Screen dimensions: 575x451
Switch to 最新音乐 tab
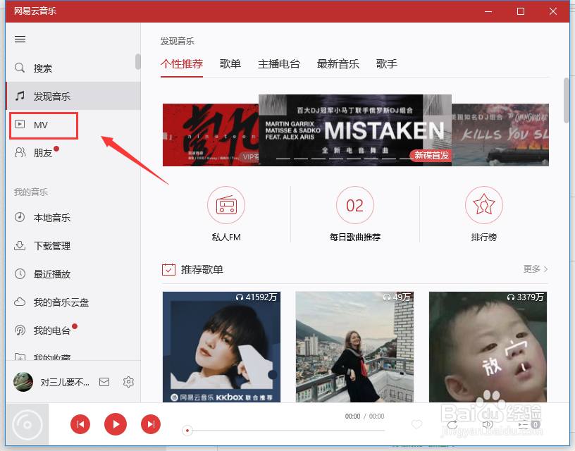[338, 64]
